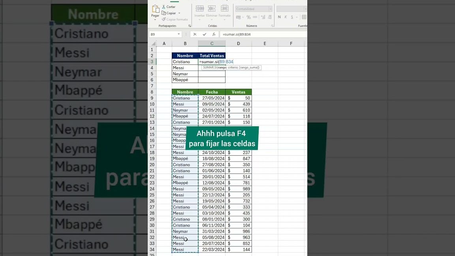The height and width of the screenshot is (256, 455).
Task: Click date cell 05/04/2024
Action: click(212, 207)
